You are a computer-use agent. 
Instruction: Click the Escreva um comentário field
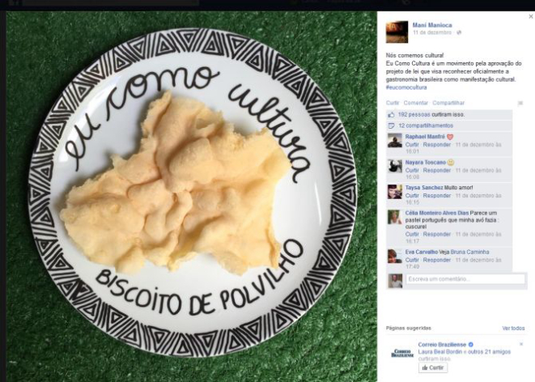(465, 279)
